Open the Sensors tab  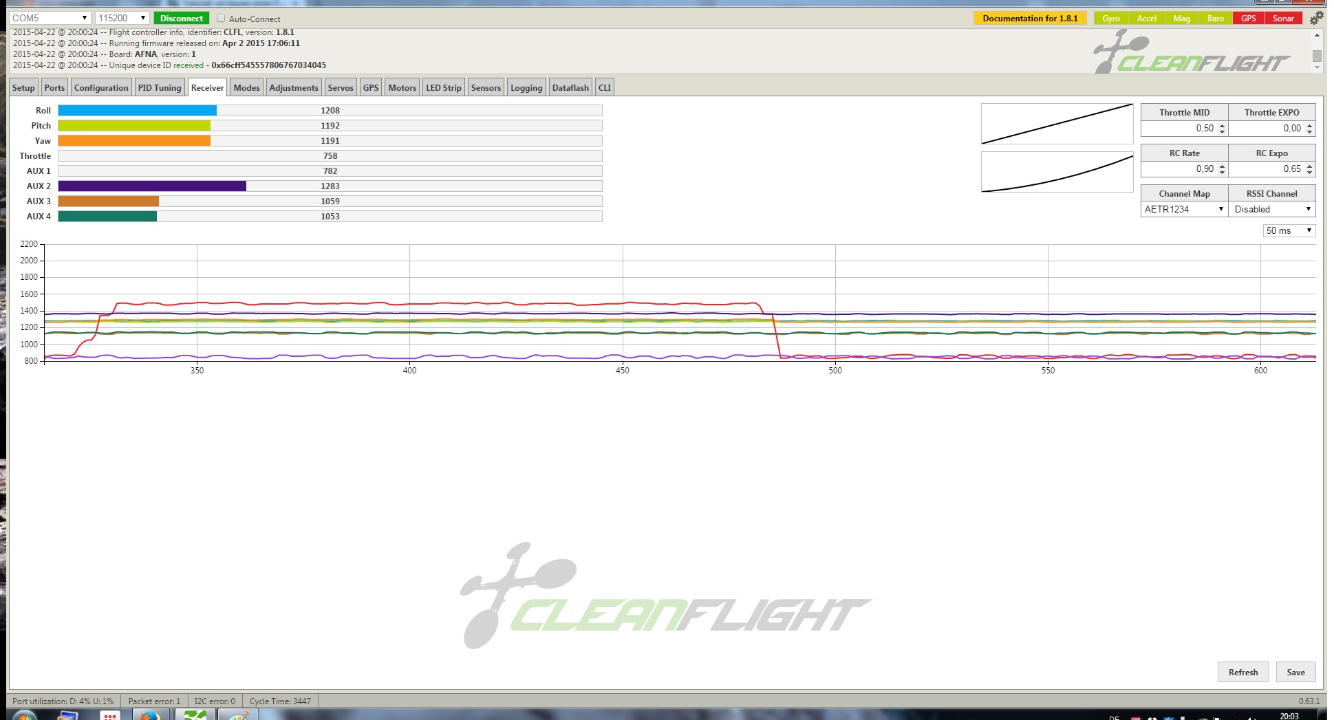point(486,87)
